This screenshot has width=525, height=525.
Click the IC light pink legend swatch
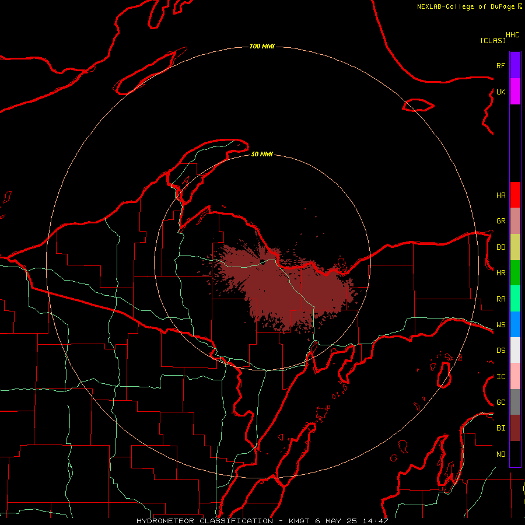coord(515,376)
